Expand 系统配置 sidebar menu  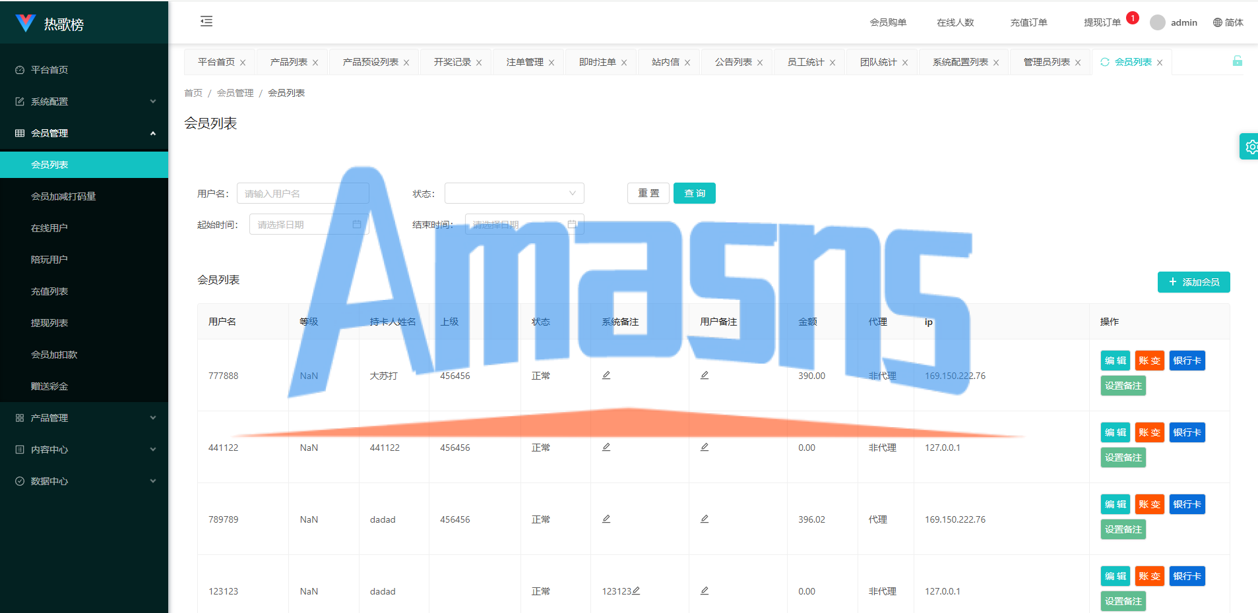tap(84, 102)
